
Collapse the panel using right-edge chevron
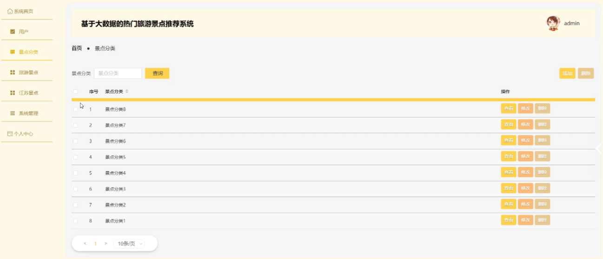[598, 149]
